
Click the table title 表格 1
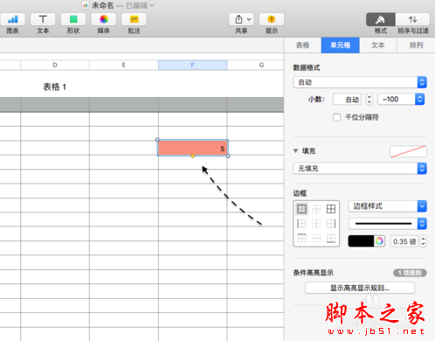55,87
